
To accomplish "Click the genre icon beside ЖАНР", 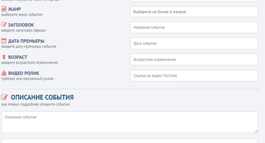I will (x=4, y=9).
